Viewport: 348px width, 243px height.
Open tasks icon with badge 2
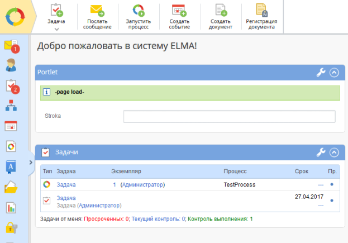[x=11, y=86]
